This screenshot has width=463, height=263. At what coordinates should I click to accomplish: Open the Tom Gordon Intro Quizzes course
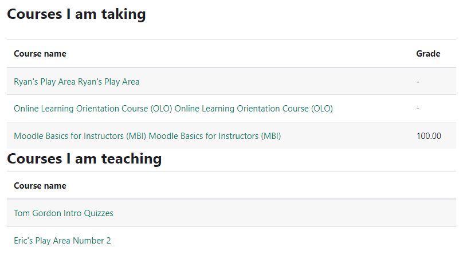pyautogui.click(x=64, y=213)
